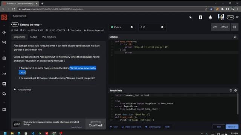Open the briefcase Careers sidebar icon
This screenshot has height=135, width=241.
[x=4, y=58]
